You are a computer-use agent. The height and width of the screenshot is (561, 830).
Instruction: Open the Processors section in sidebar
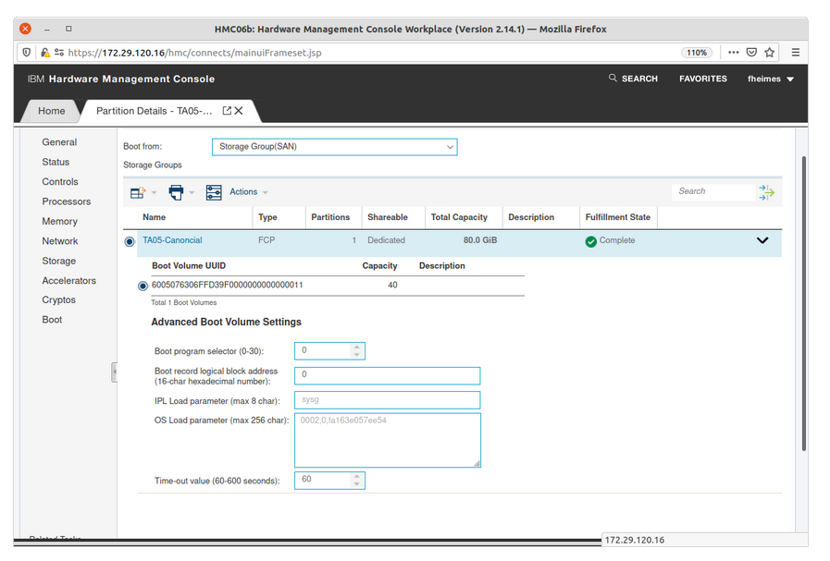pyautogui.click(x=67, y=201)
